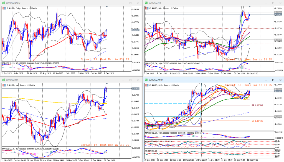Select the S1 1.16425 support label

tap(257, 121)
